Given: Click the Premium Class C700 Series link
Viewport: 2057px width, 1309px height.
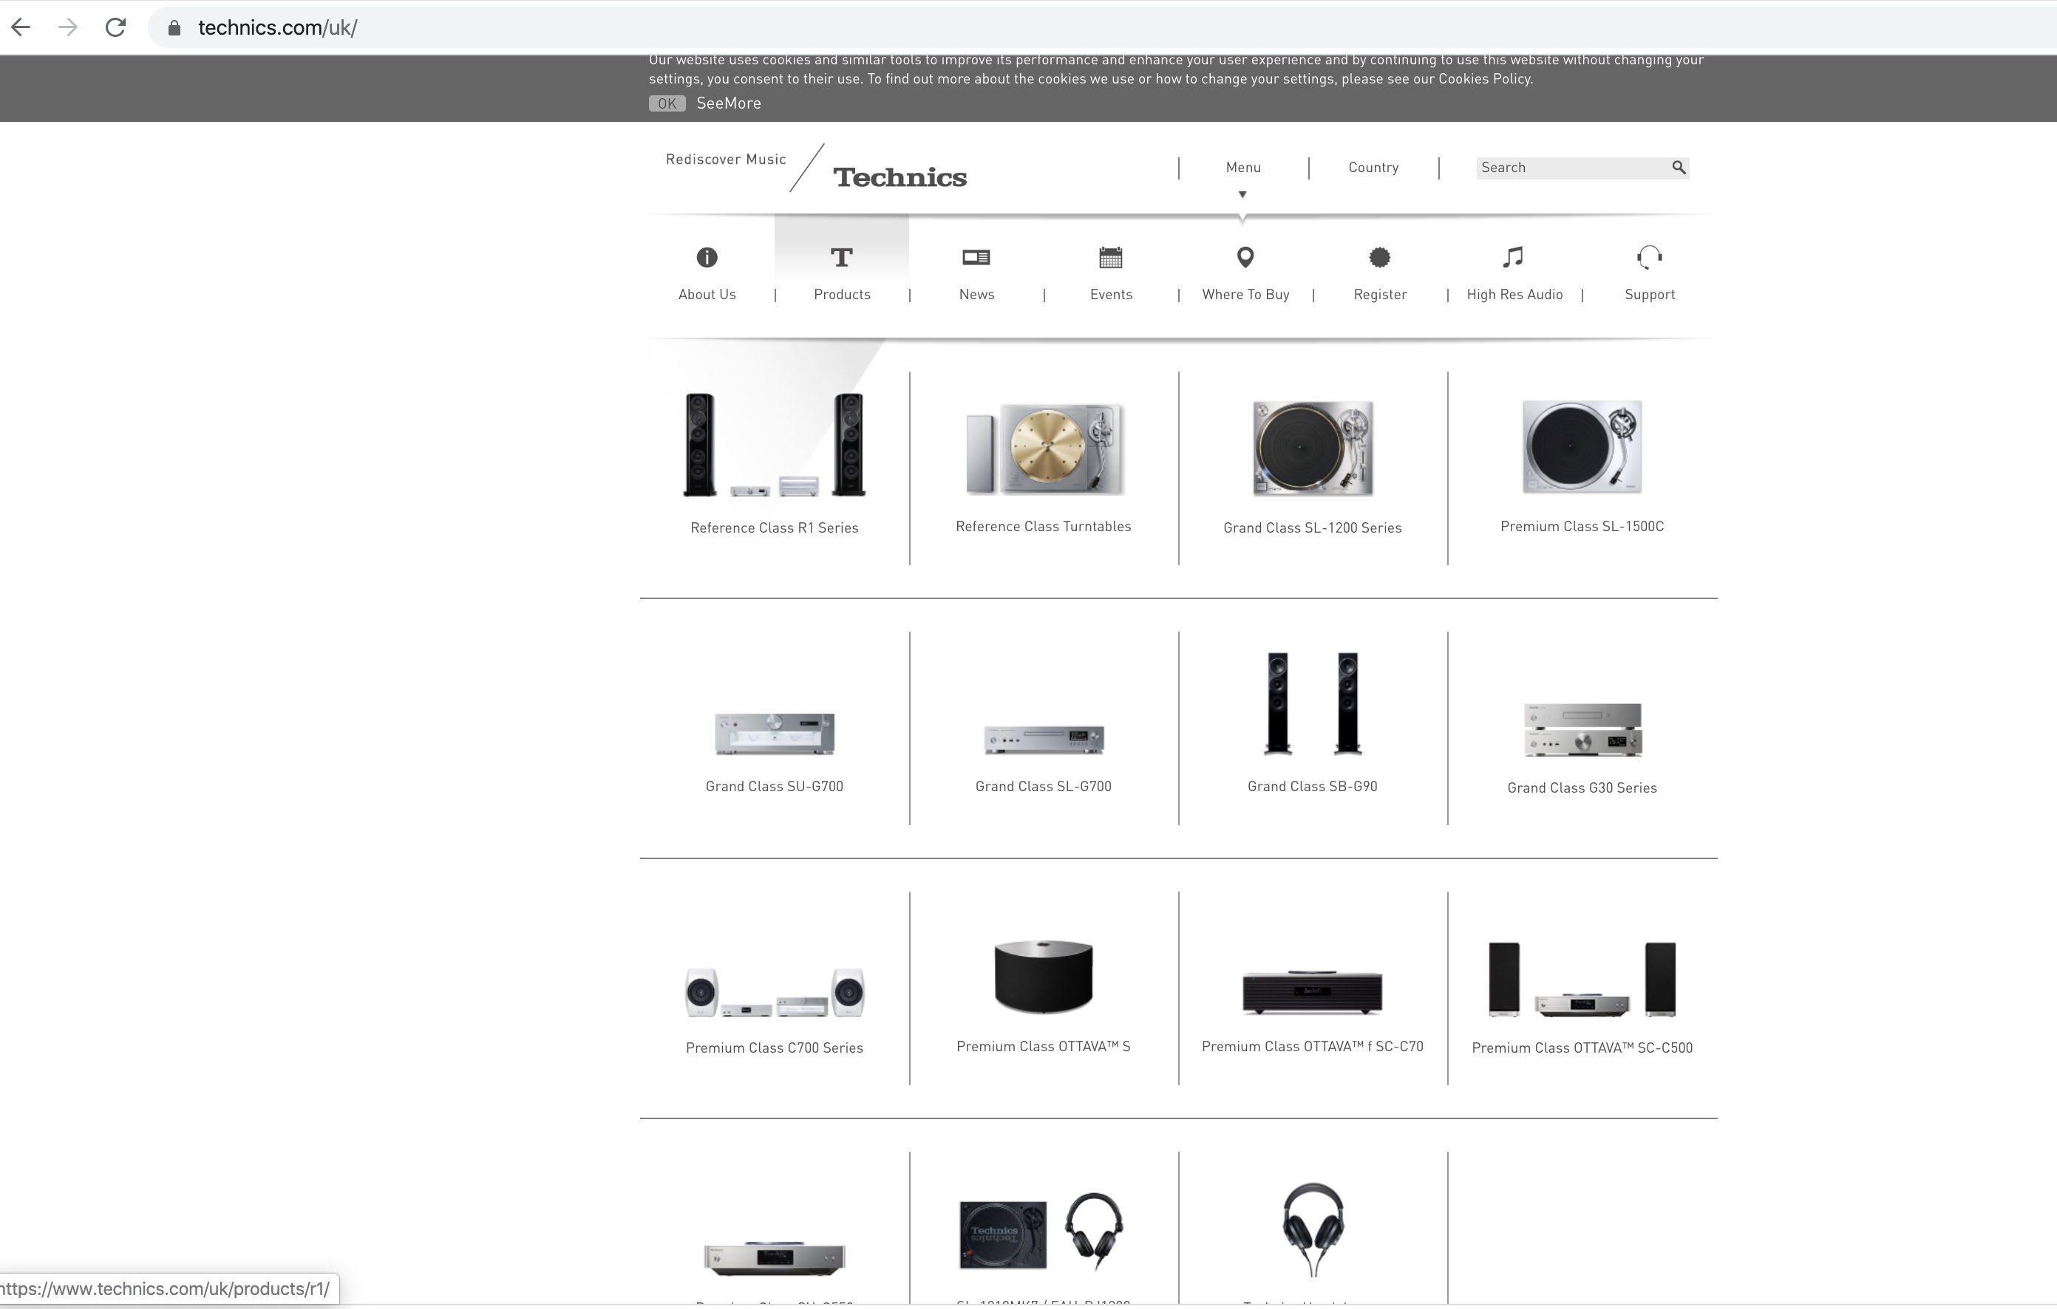Looking at the screenshot, I should pos(774,1047).
